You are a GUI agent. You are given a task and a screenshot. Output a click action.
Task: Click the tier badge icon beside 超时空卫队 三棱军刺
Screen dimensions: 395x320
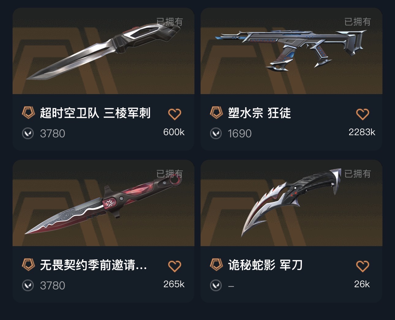tap(28, 113)
